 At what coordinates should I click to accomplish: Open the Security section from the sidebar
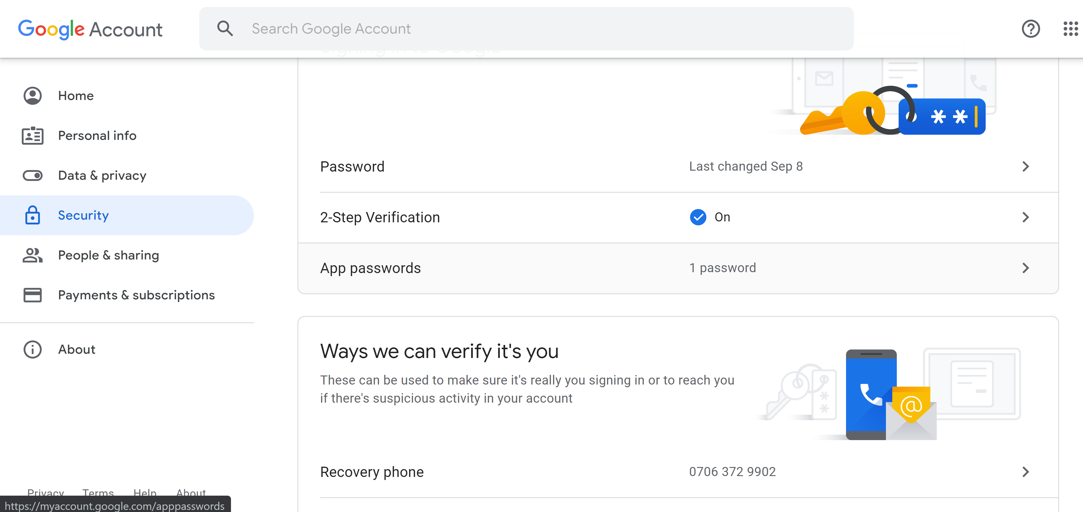[x=83, y=215]
